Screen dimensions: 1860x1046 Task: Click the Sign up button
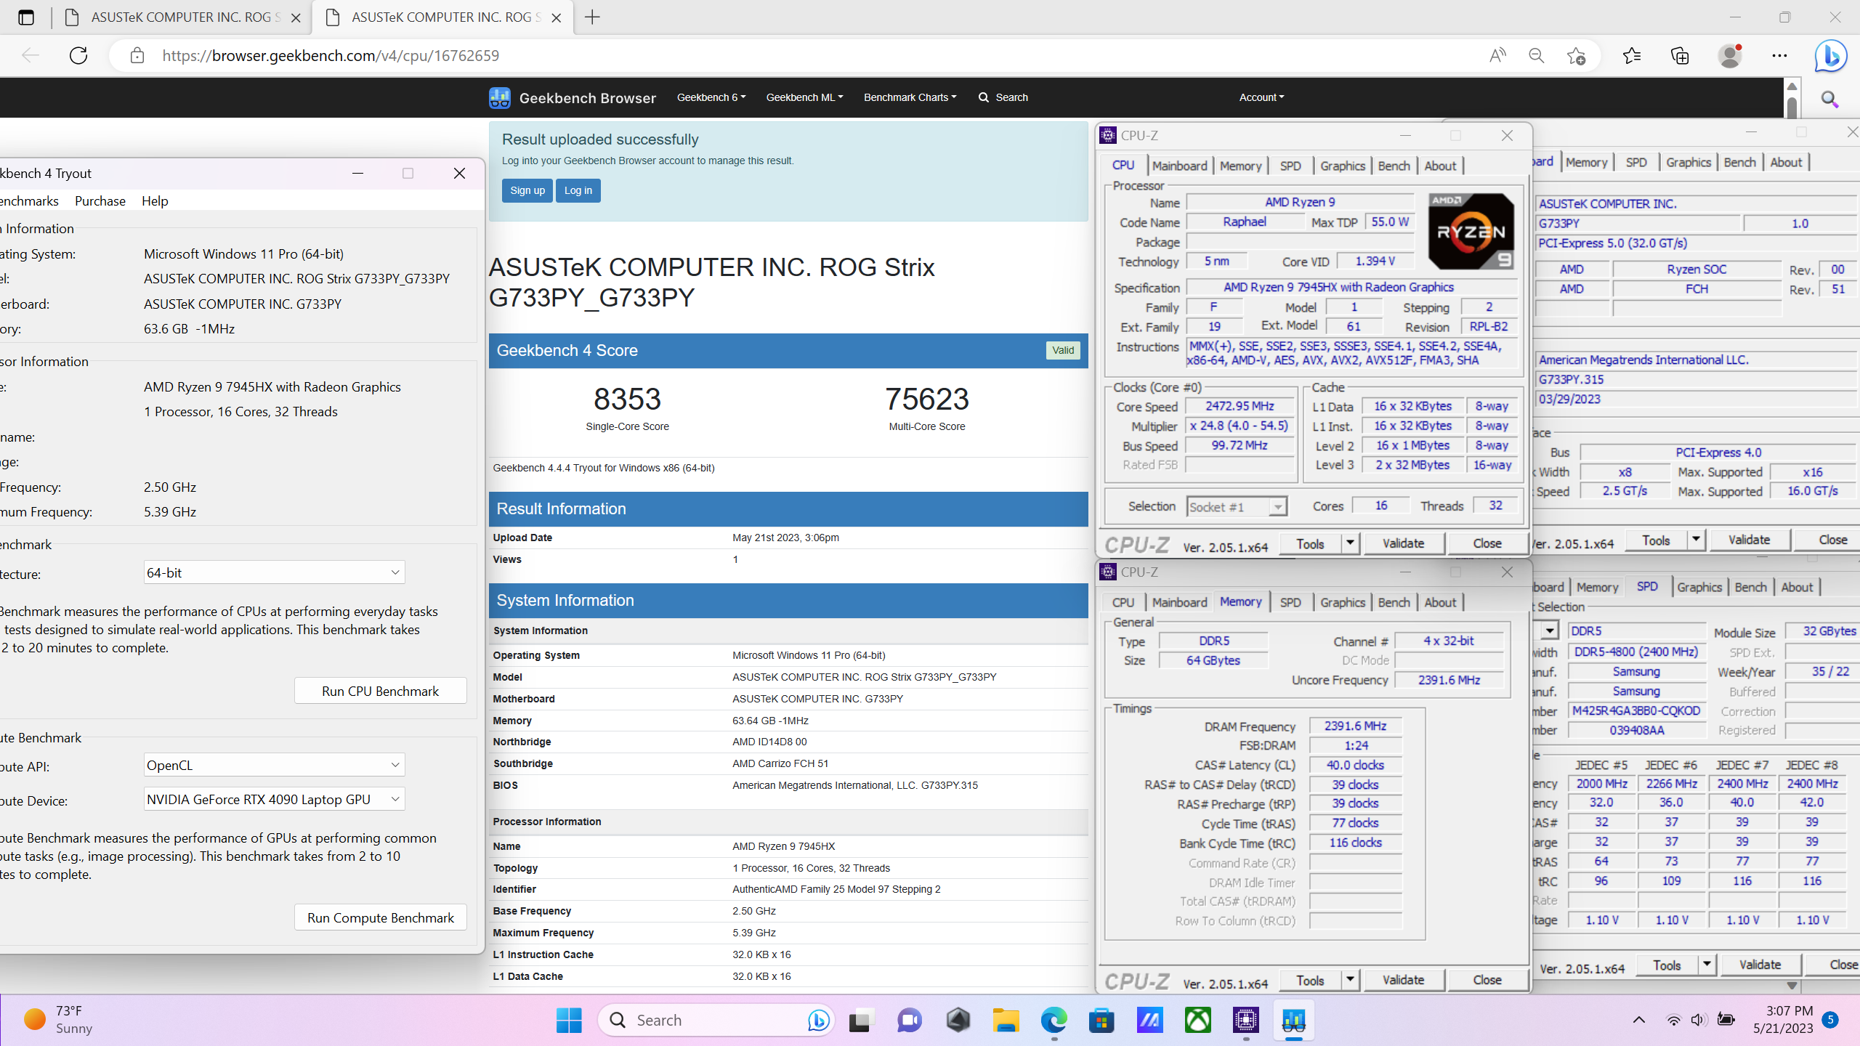pos(527,190)
